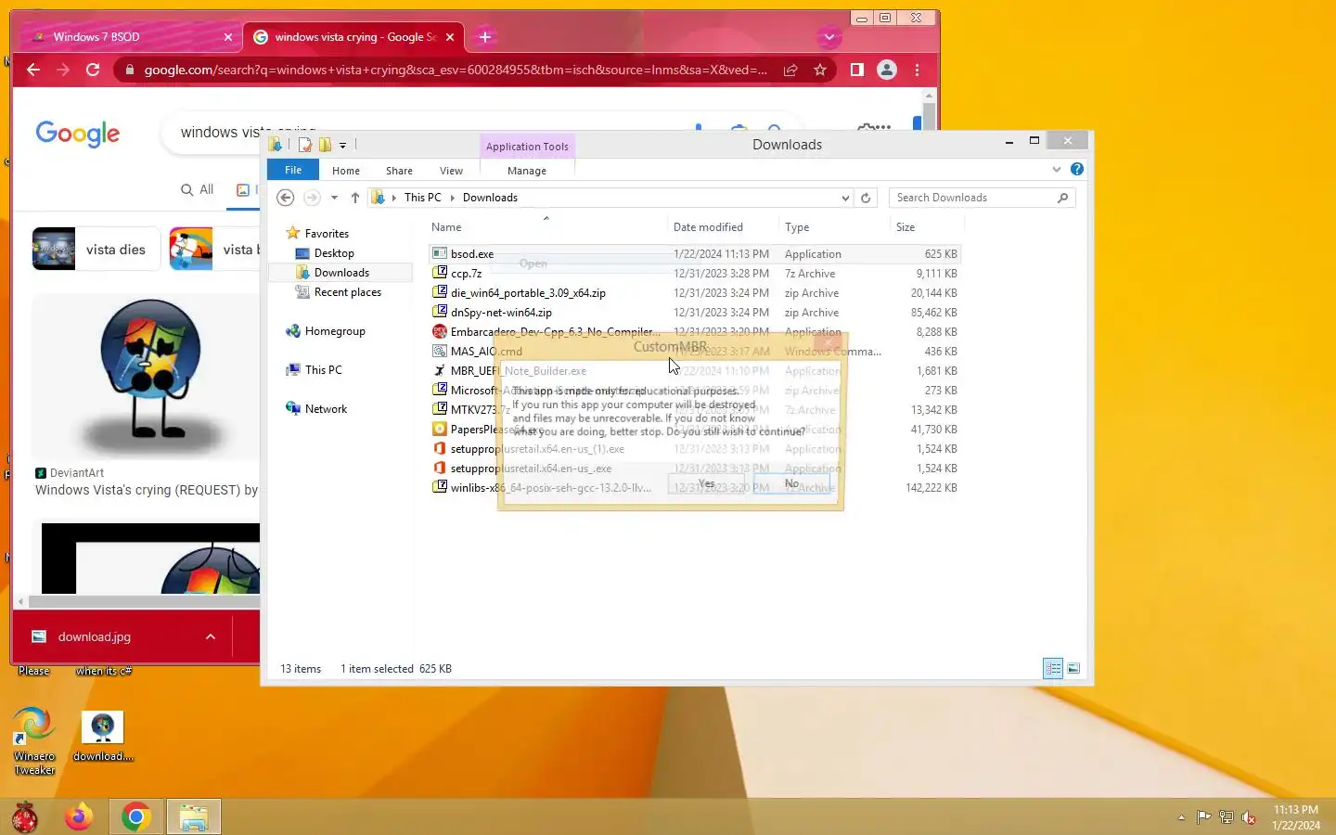Open download desktop image file icon
Image resolution: width=1336 pixels, height=835 pixels.
point(103,737)
